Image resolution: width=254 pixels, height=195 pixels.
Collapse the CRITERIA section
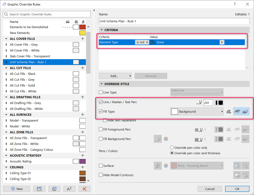(x=101, y=30)
